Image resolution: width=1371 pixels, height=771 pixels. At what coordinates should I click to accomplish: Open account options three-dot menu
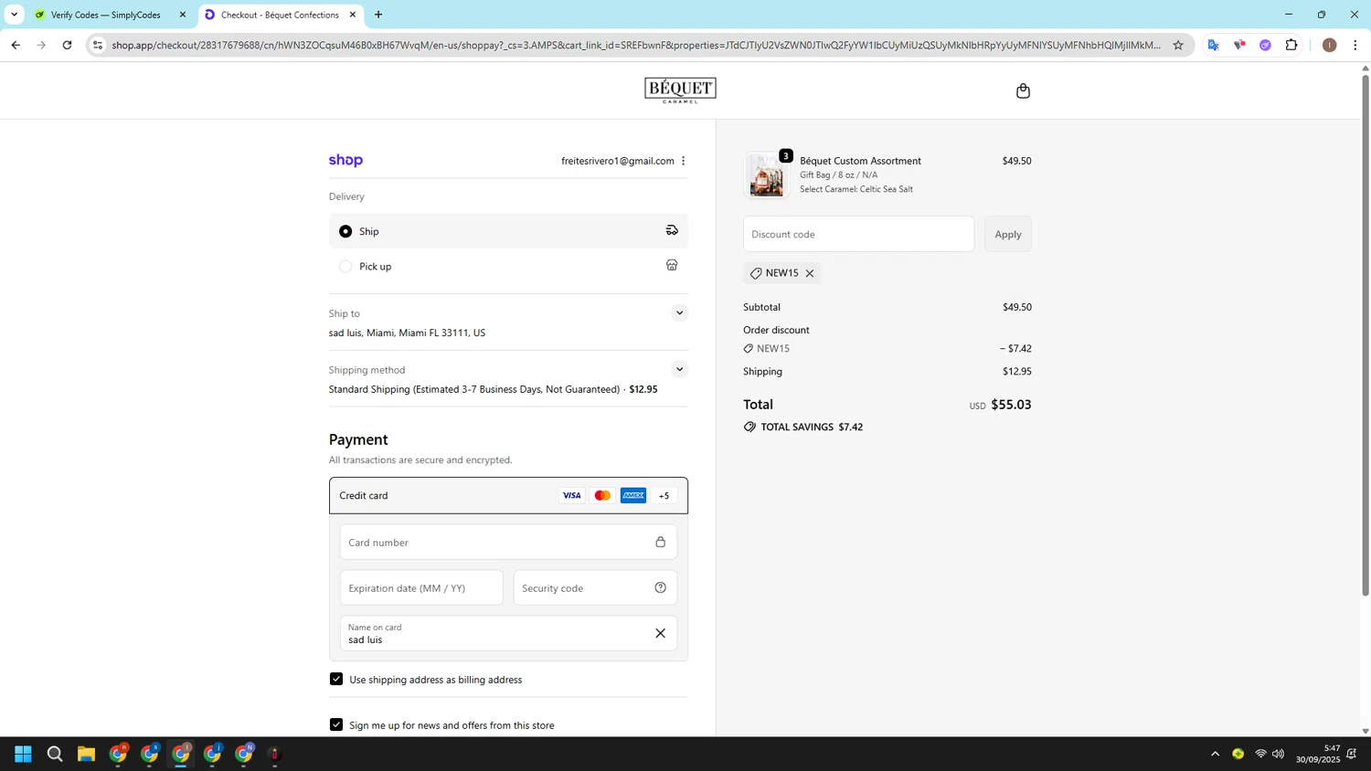684,161
